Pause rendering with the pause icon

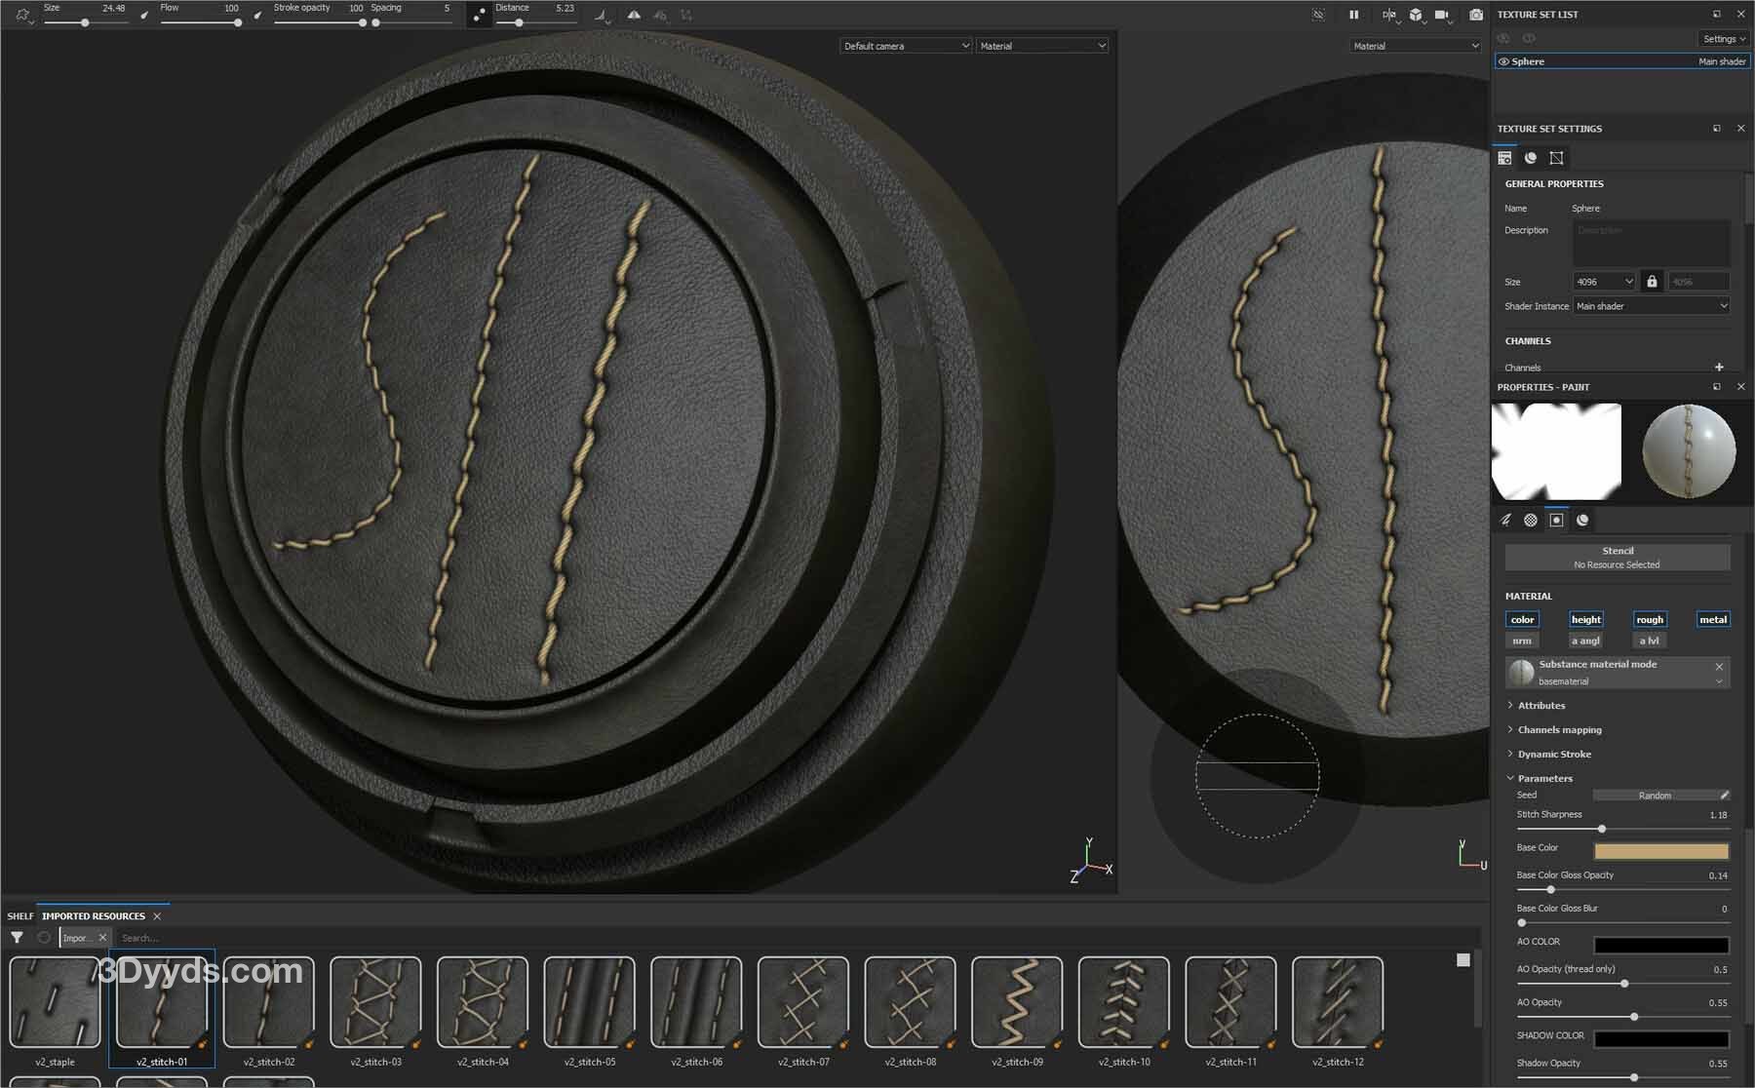click(x=1353, y=15)
